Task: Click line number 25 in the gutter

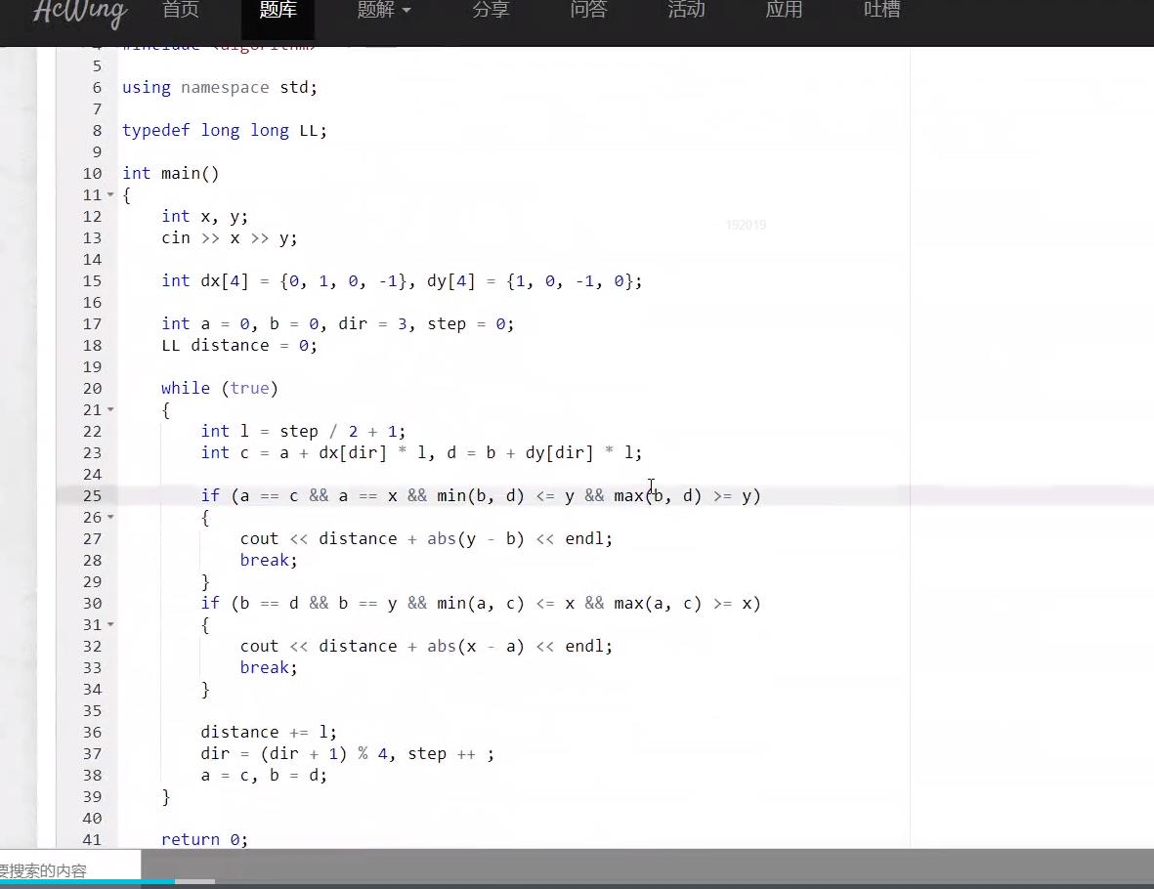Action: point(92,496)
